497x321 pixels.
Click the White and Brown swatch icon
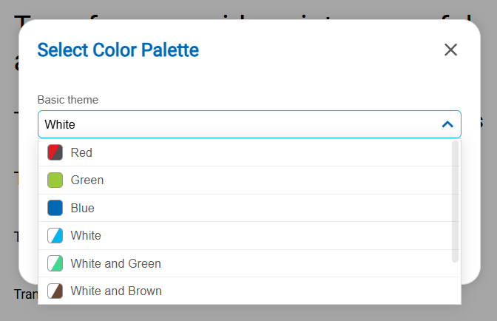coord(55,291)
